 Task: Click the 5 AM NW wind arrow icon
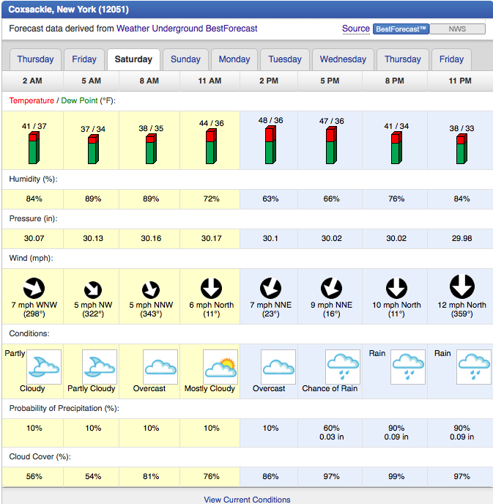pos(93,289)
